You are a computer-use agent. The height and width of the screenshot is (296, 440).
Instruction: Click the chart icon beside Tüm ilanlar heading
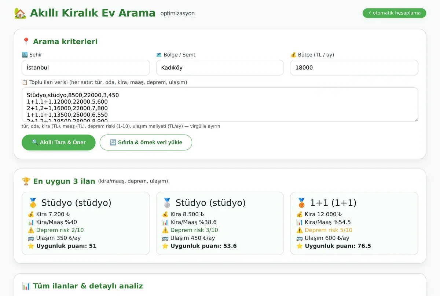click(x=26, y=286)
